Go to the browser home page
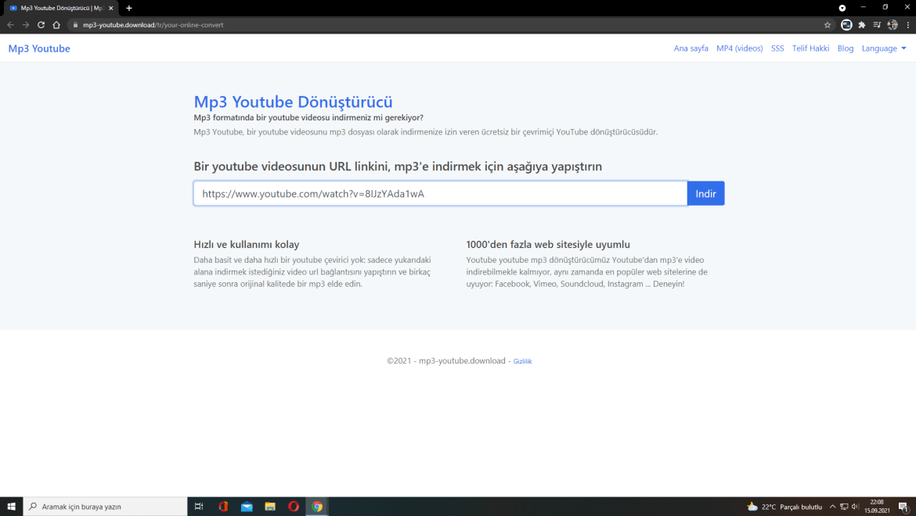The width and height of the screenshot is (916, 516). coord(55,24)
